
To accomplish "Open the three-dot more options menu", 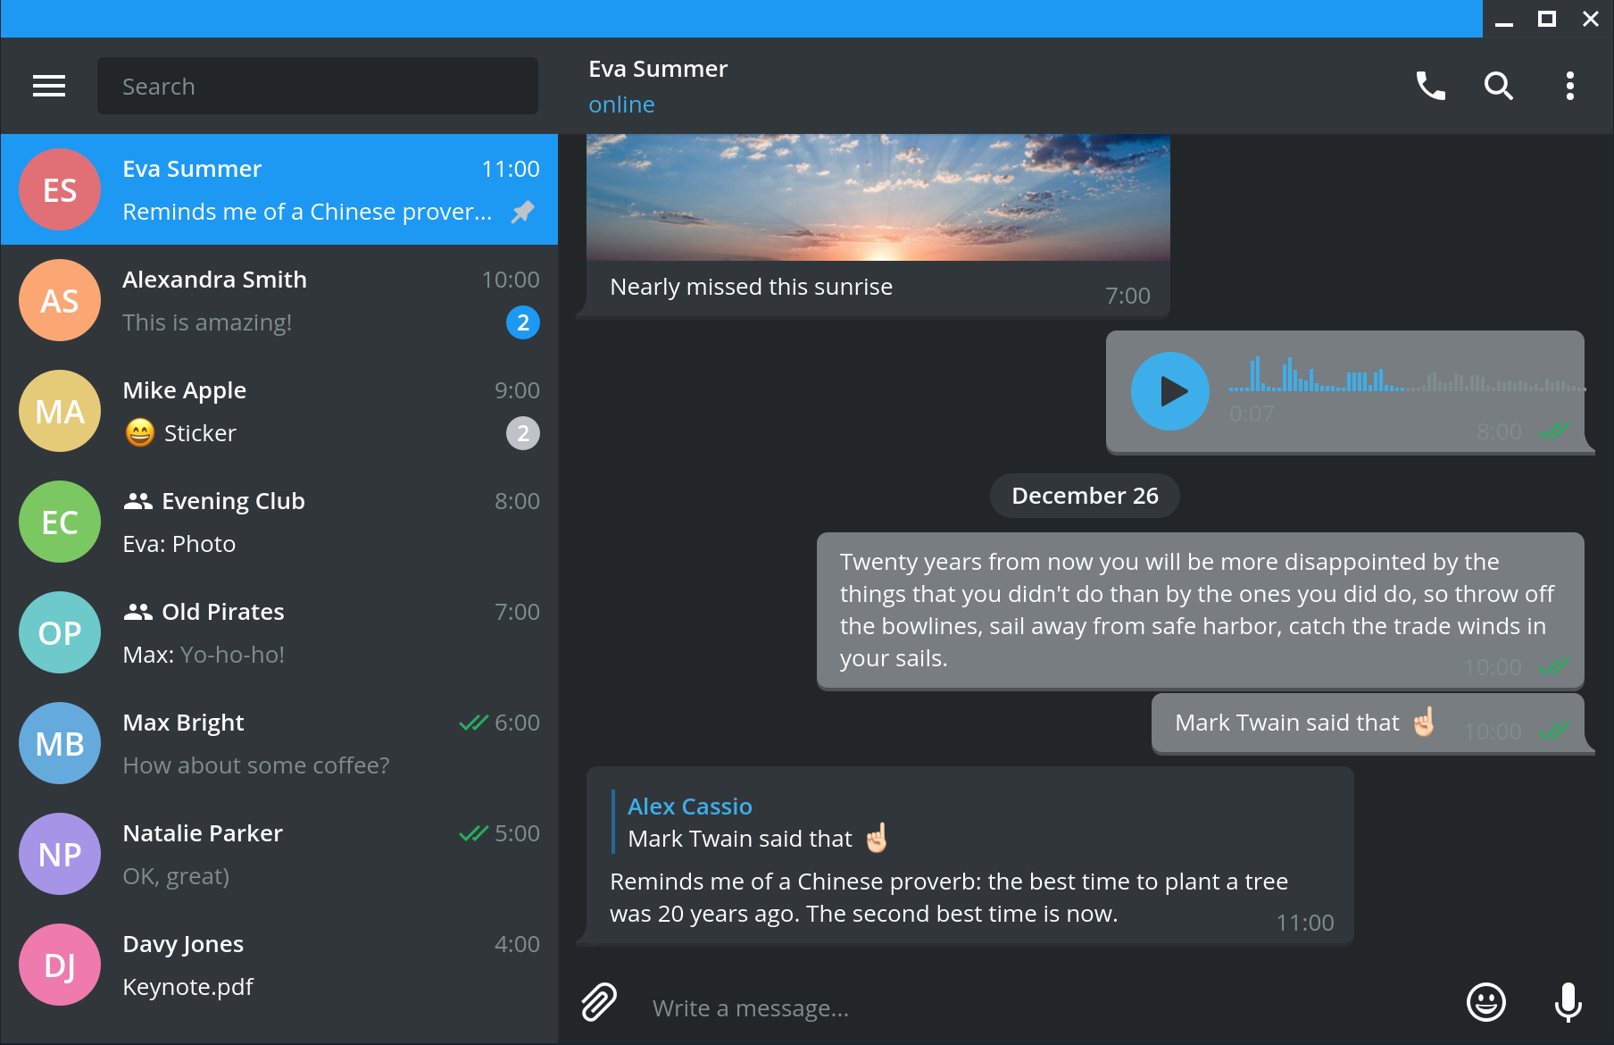I will (x=1569, y=86).
